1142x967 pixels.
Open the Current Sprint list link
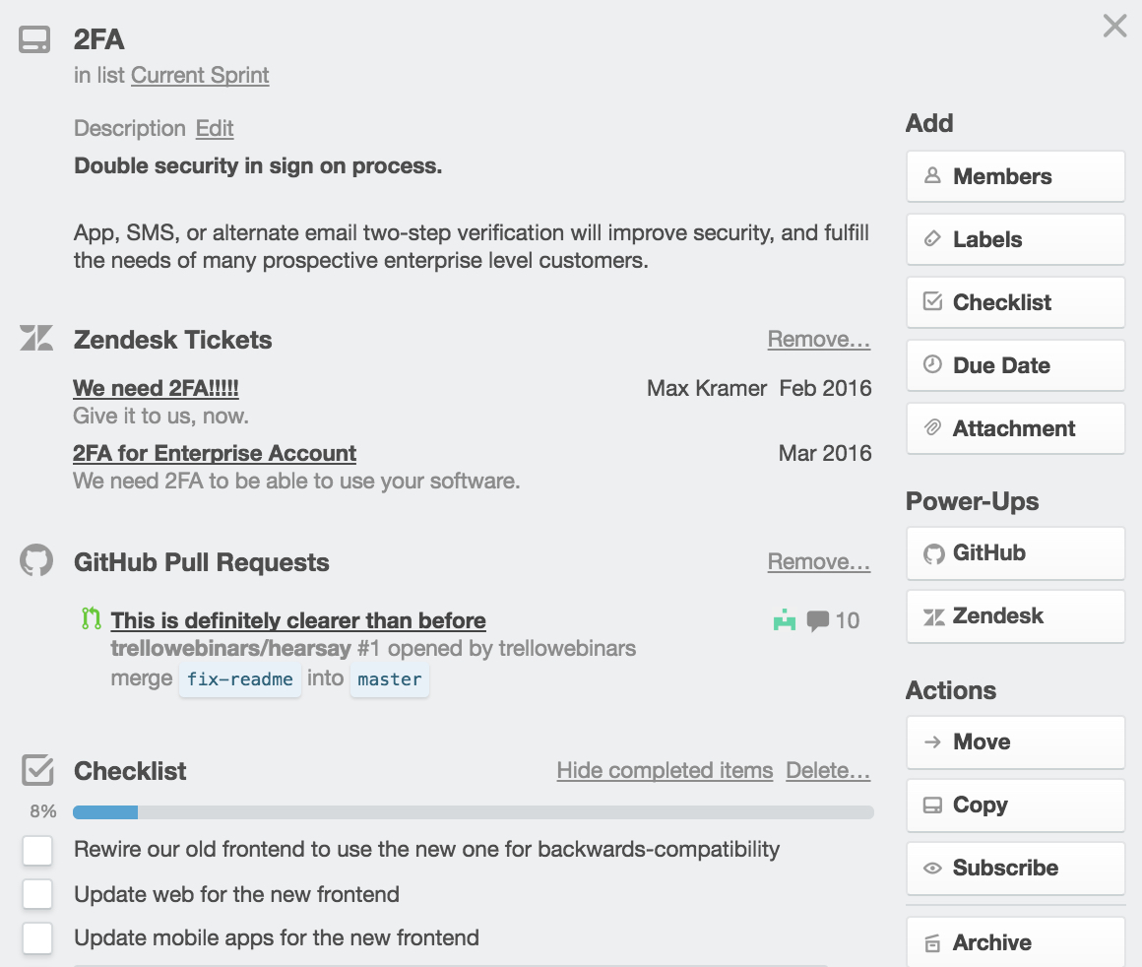(x=200, y=75)
